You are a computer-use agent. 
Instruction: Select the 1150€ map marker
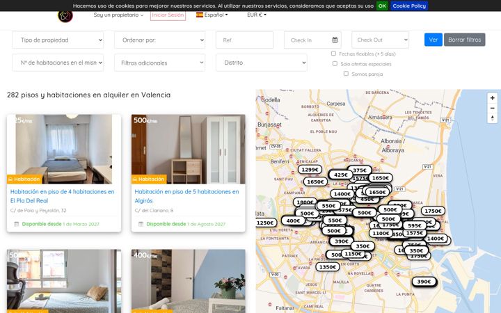coord(353,254)
